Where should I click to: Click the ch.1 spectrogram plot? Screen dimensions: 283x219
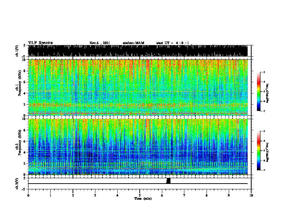tap(138, 87)
